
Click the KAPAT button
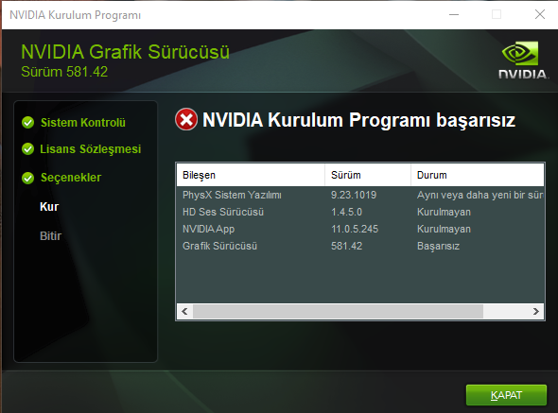tap(506, 395)
